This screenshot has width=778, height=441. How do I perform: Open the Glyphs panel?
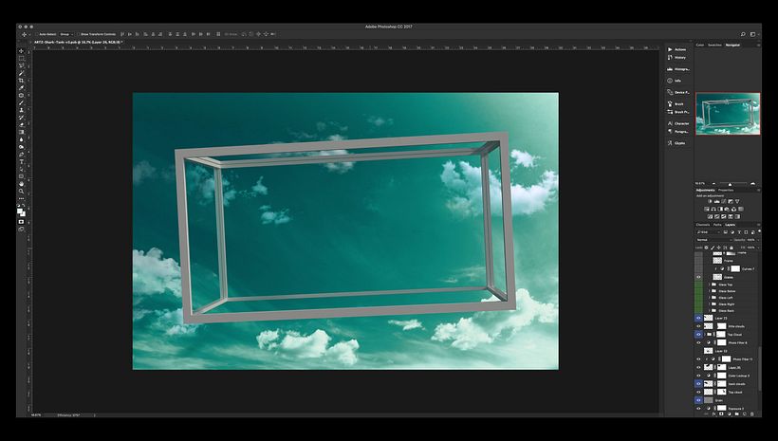[x=679, y=143]
